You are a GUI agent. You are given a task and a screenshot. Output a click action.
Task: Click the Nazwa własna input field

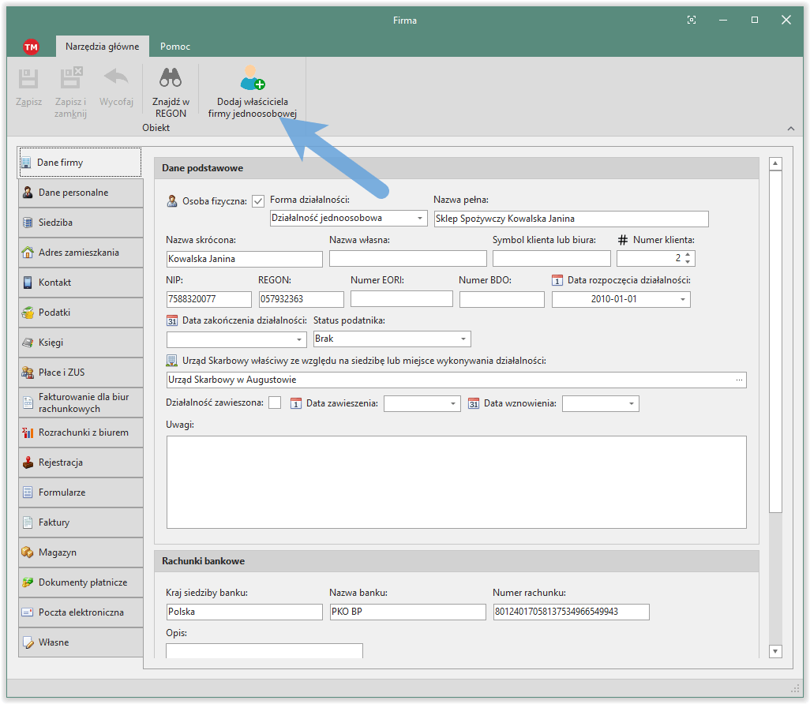point(407,259)
